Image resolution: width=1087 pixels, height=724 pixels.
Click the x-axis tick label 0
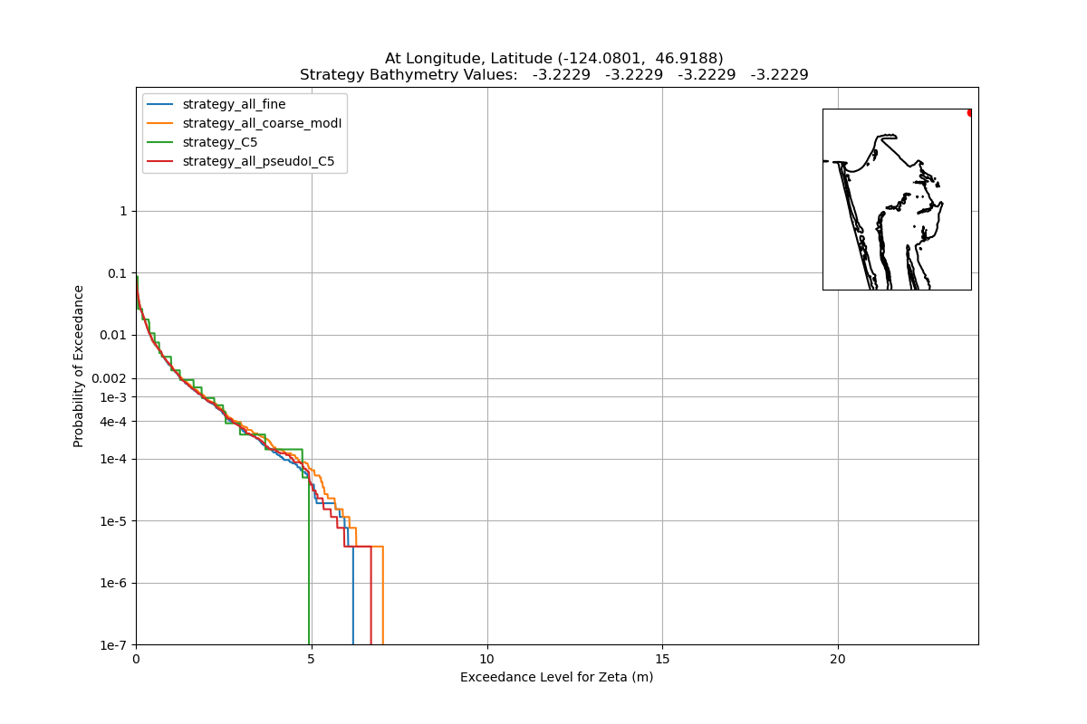136,659
